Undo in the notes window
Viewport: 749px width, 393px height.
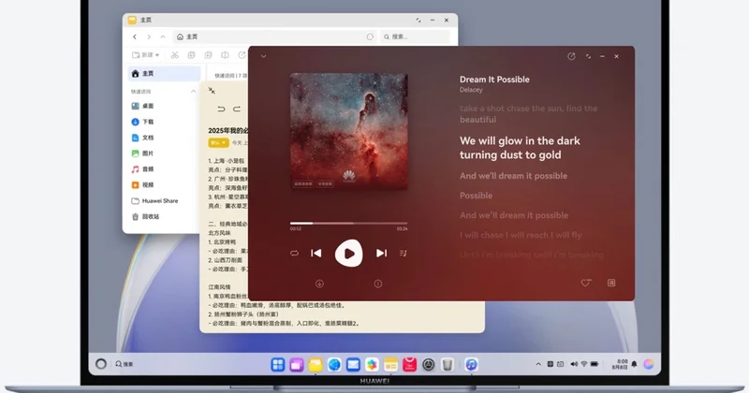pos(221,109)
